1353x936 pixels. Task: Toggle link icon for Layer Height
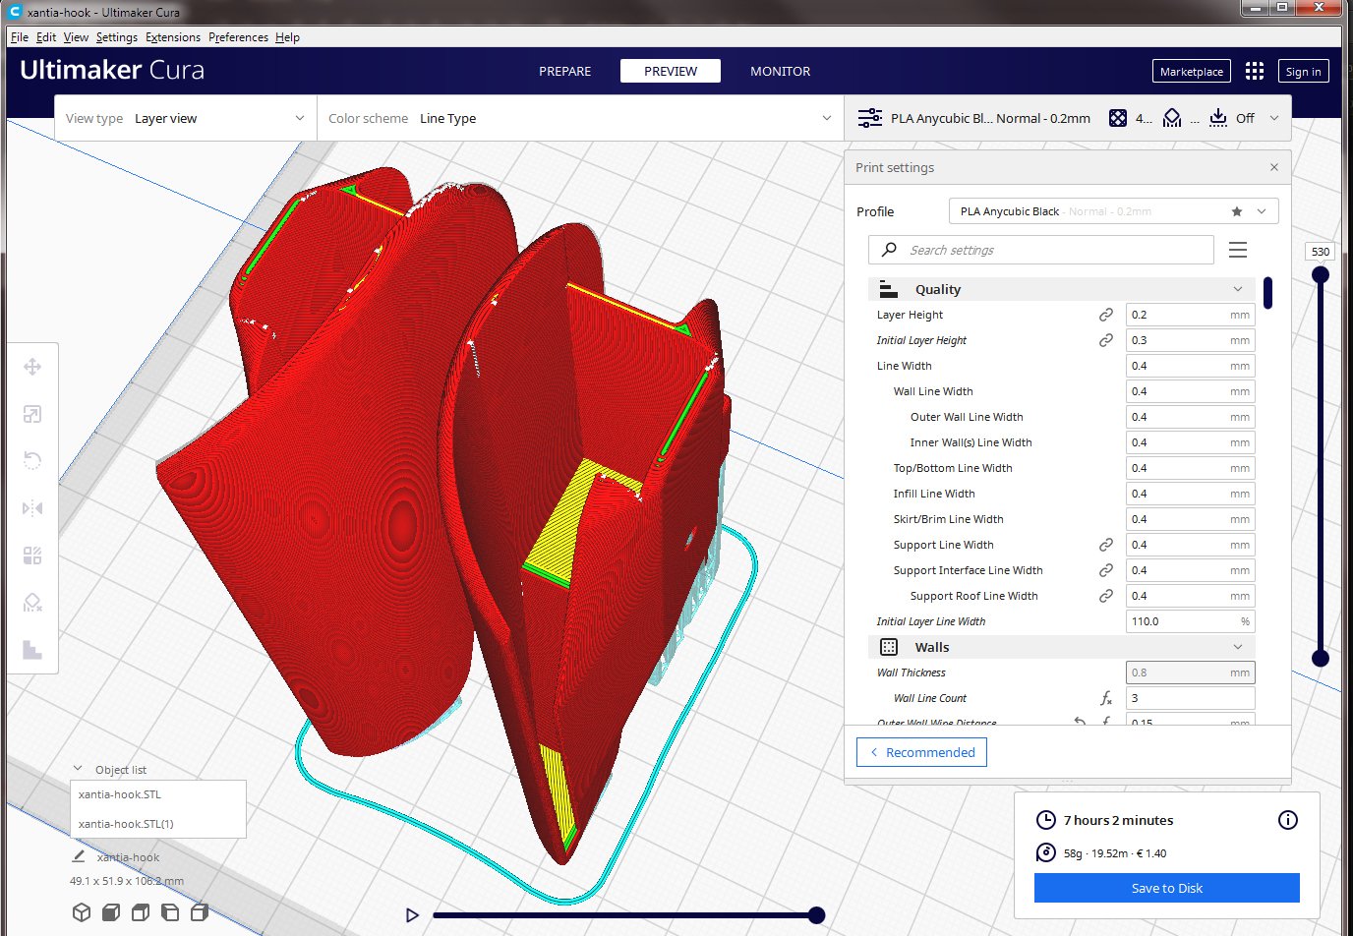(x=1106, y=315)
